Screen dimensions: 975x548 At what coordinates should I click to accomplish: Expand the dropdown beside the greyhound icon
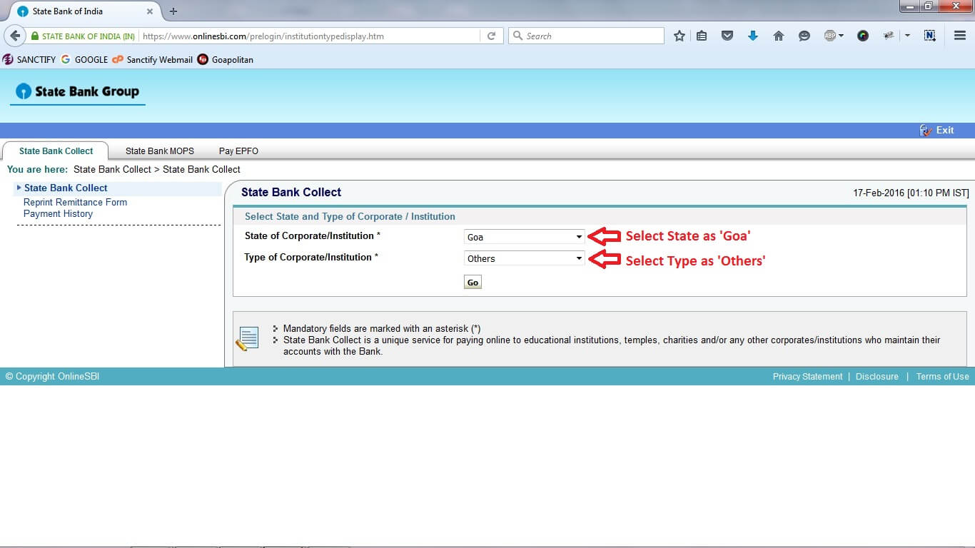(x=907, y=36)
